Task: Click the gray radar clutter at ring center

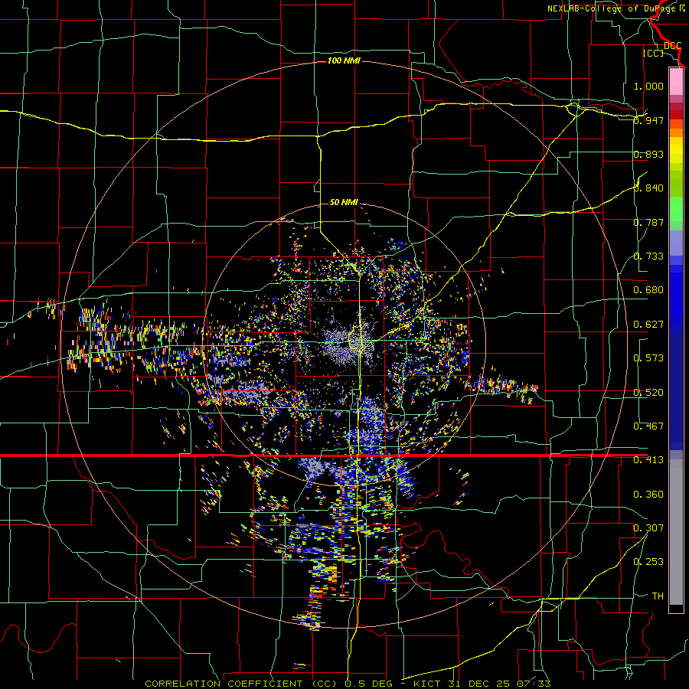Action: click(x=349, y=341)
